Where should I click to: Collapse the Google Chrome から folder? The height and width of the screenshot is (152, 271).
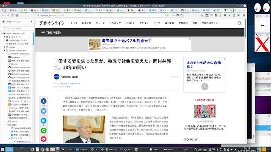[5, 51]
